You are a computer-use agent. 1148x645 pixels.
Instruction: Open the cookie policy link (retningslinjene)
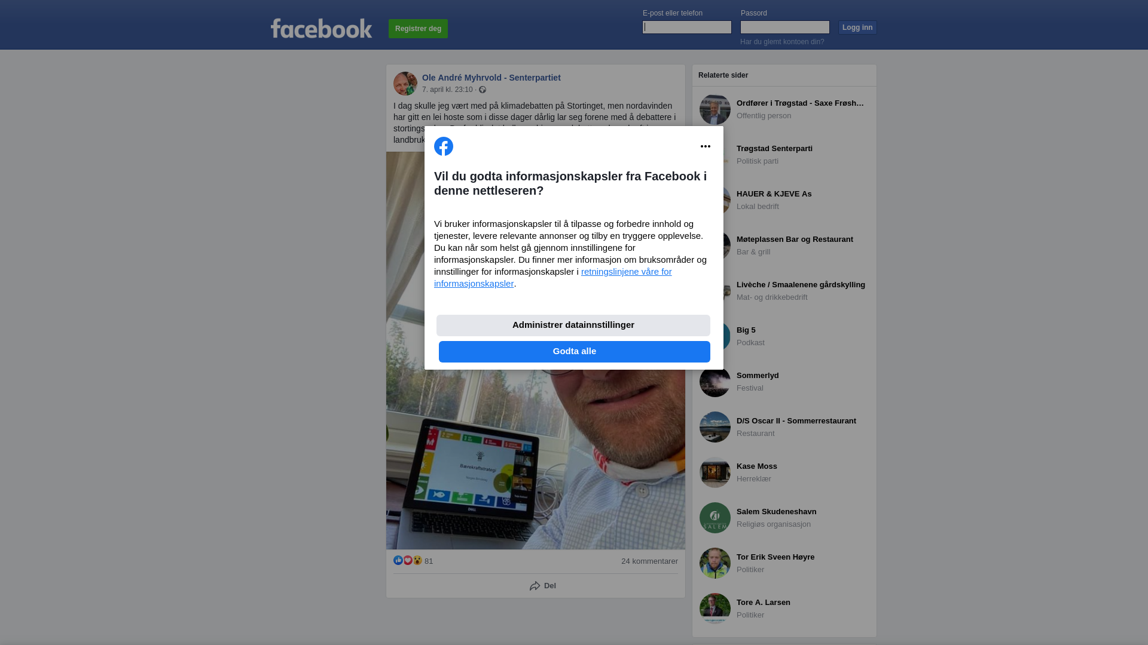click(x=553, y=278)
